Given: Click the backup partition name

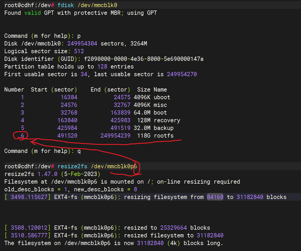Looking at the screenshot, I should coord(164,128).
